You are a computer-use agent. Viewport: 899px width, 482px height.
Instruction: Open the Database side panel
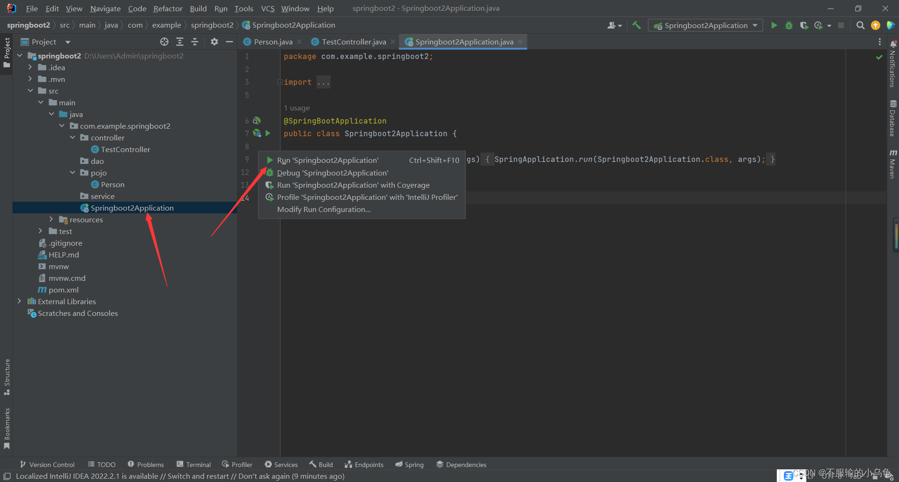pos(893,118)
